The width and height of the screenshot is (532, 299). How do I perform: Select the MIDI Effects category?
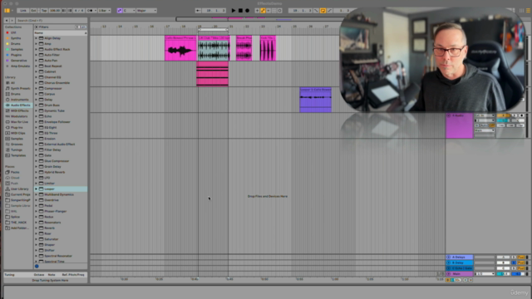pyautogui.click(x=20, y=110)
